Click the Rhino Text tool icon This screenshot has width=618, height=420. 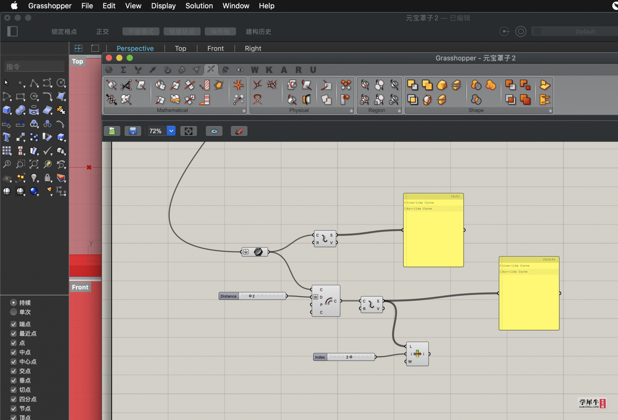[6, 137]
